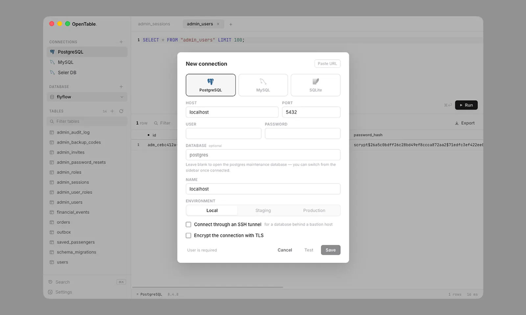The height and width of the screenshot is (315, 526).
Task: Select the Production environment option
Action: [314, 210]
